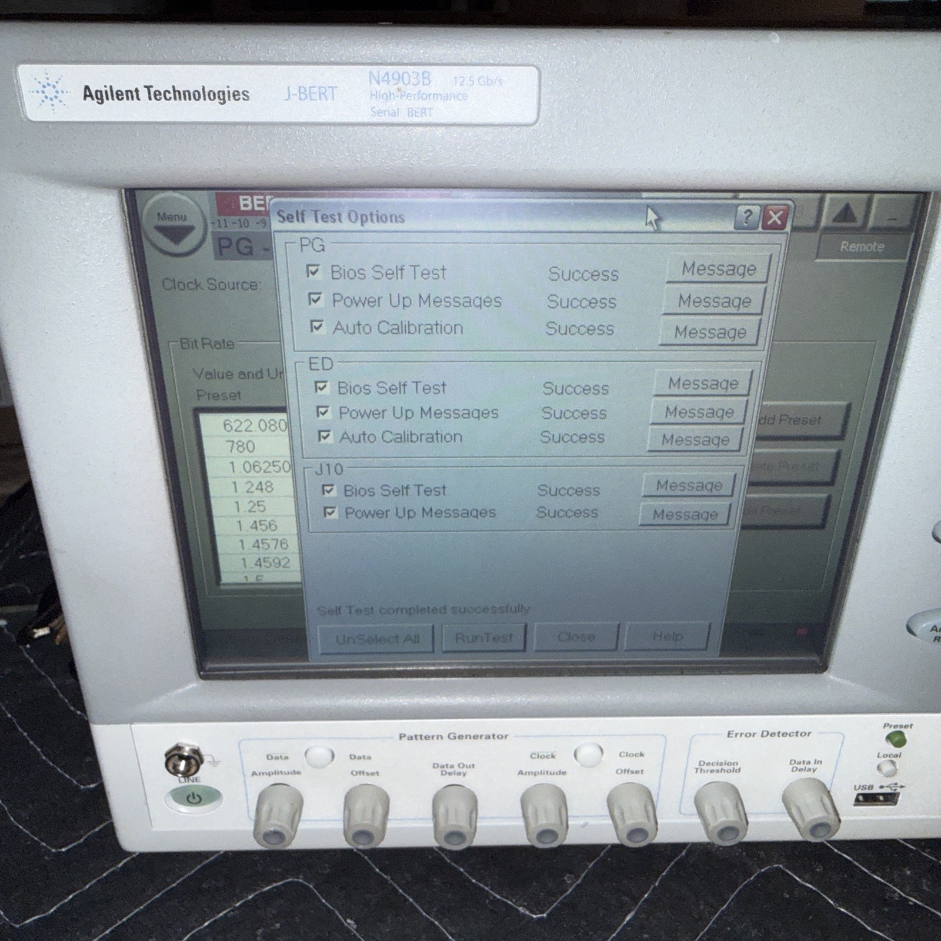Select the 780 bit rate preset
The height and width of the screenshot is (941, 941).
240,447
